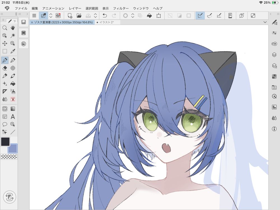Open the 選択範囲 menu
Screen dimensions: 280x210
click(92, 8)
